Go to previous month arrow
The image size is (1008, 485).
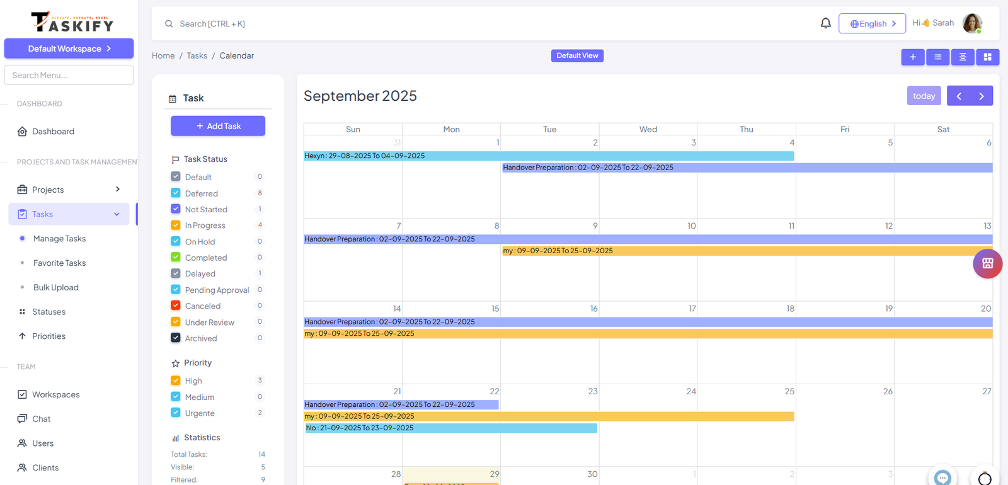click(x=959, y=96)
